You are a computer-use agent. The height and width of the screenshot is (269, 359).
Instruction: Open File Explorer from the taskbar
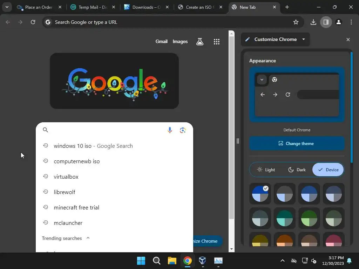[172, 261]
